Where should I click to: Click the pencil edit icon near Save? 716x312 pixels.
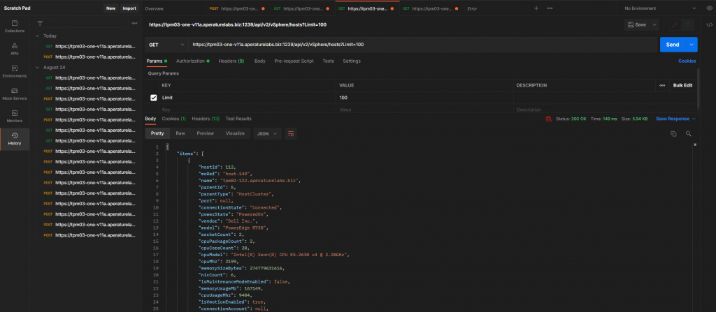coord(675,24)
